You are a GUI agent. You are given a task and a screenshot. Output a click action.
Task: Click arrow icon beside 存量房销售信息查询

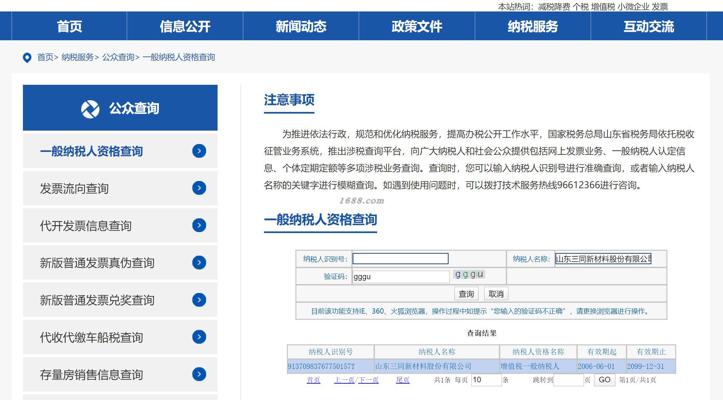pos(199,374)
